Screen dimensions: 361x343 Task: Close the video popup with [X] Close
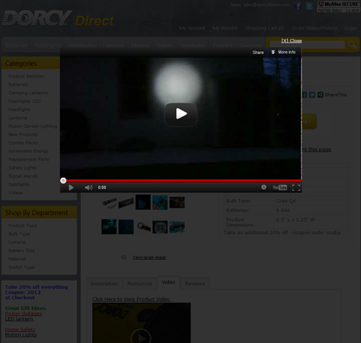[292, 40]
